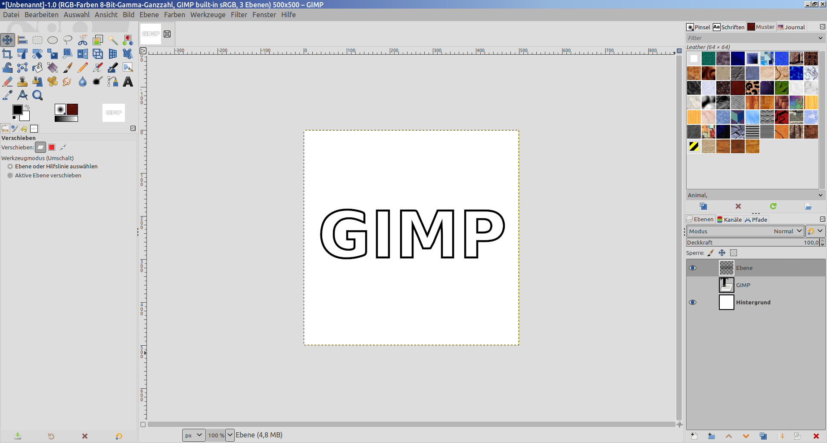
Task: Open the Filter menu in menu bar
Action: click(239, 15)
